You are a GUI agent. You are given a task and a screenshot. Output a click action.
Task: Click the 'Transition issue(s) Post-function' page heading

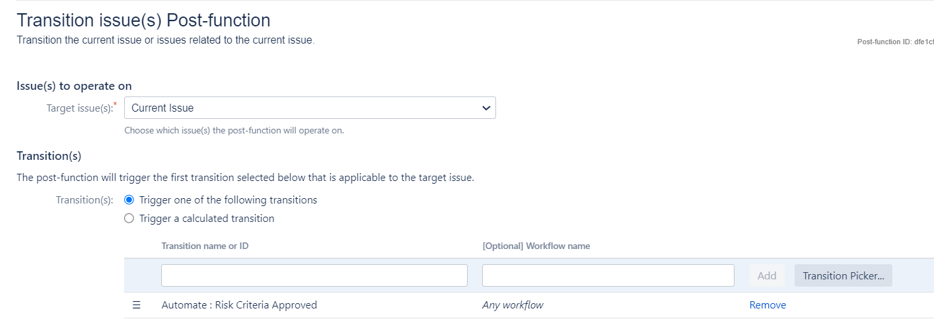tap(143, 20)
